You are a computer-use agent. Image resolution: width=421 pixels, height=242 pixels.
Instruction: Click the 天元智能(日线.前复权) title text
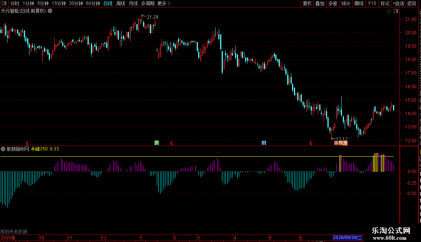pos(23,11)
